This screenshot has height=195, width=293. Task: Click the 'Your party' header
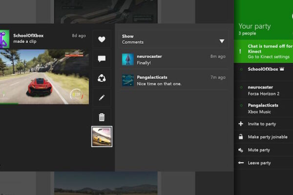click(254, 26)
